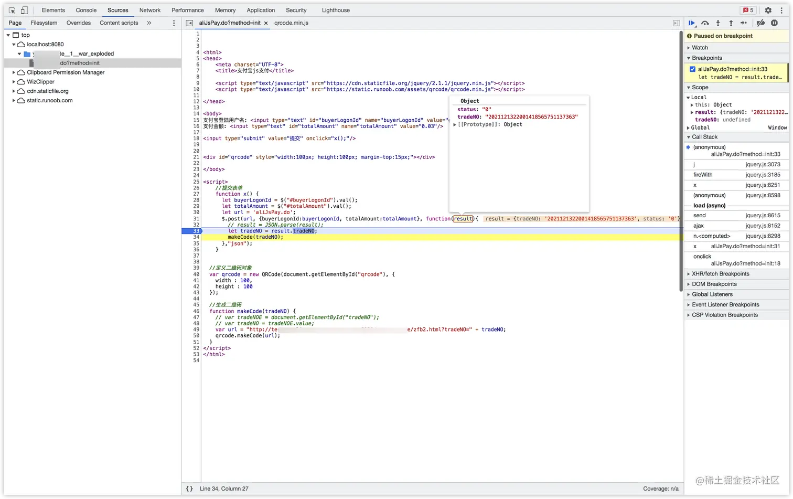Click the 5 errors badge
Screen dimensions: 793x499
coord(748,10)
